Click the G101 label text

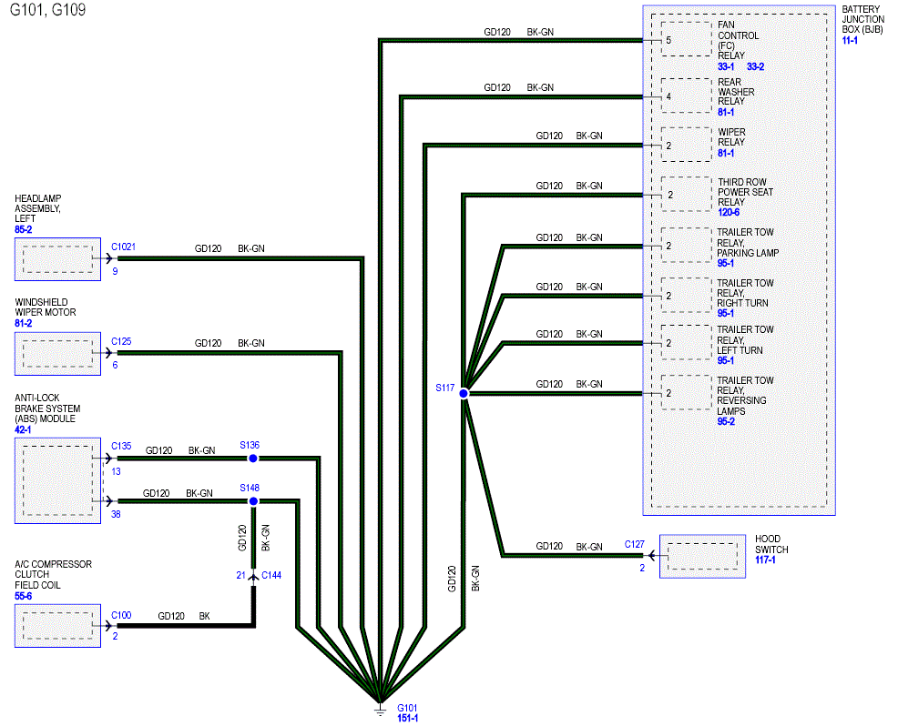point(407,708)
